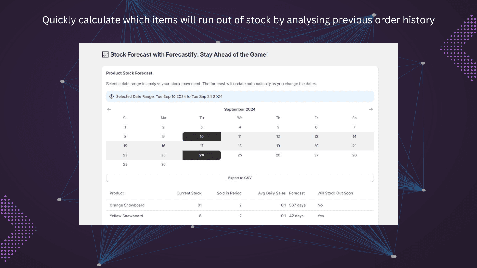Select September 17 on the calendar
Viewport: 477px width, 268px height.
click(202, 146)
